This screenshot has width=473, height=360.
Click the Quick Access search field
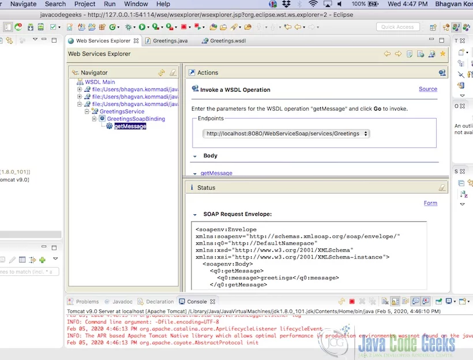click(x=397, y=27)
